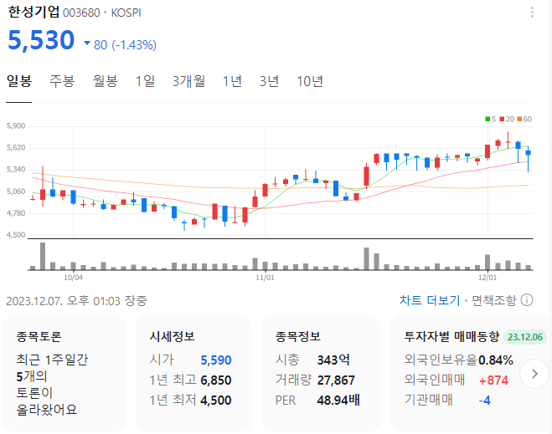Click the 1년 최저 value 4,500
552x434 pixels.
point(216,401)
